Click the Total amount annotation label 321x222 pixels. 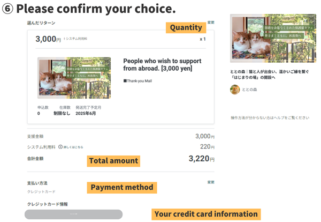coord(113,160)
